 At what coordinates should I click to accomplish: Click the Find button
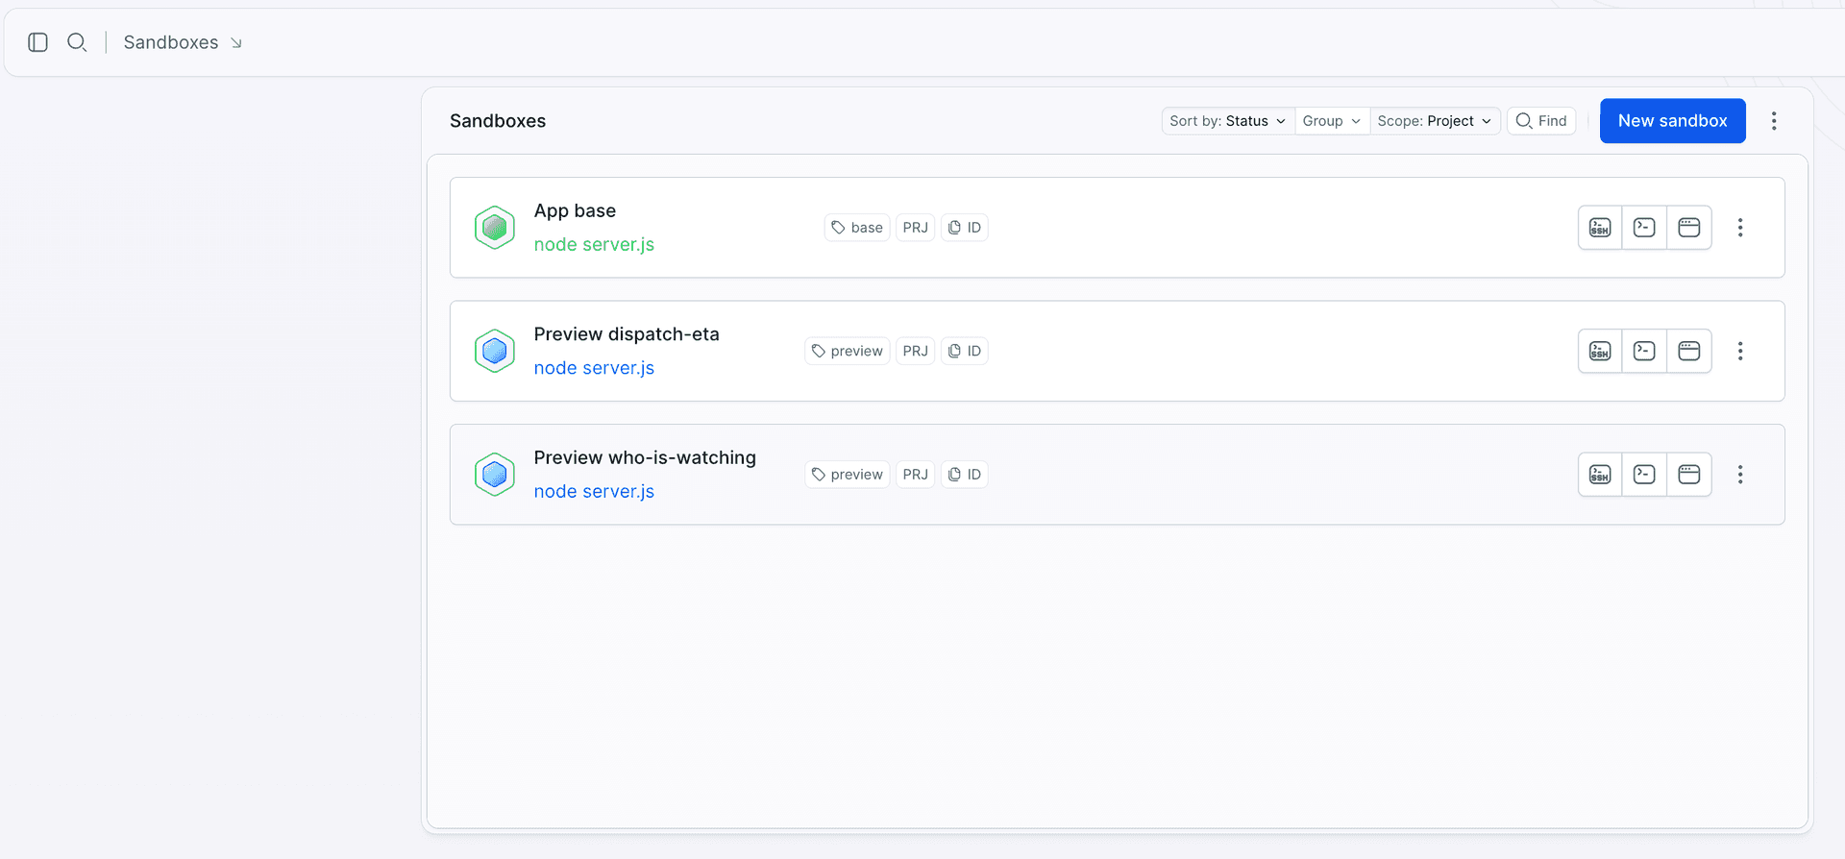click(x=1541, y=121)
